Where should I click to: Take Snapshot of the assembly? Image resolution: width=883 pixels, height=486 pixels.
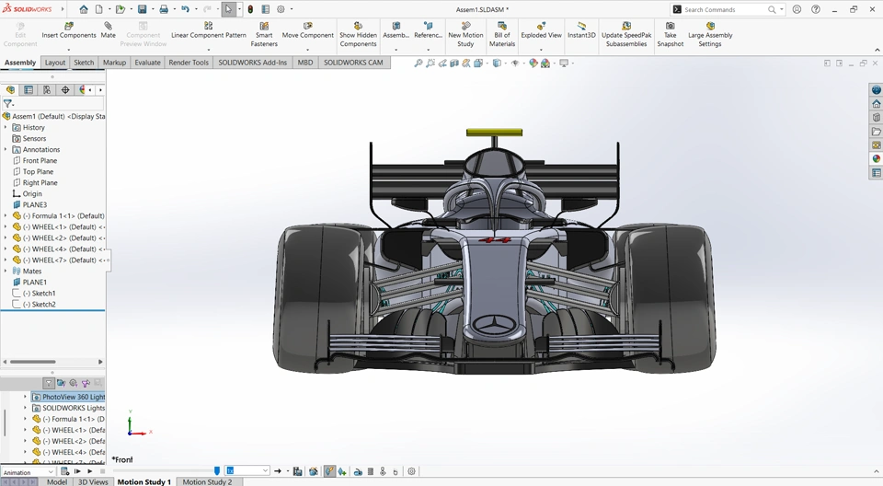pyautogui.click(x=671, y=34)
